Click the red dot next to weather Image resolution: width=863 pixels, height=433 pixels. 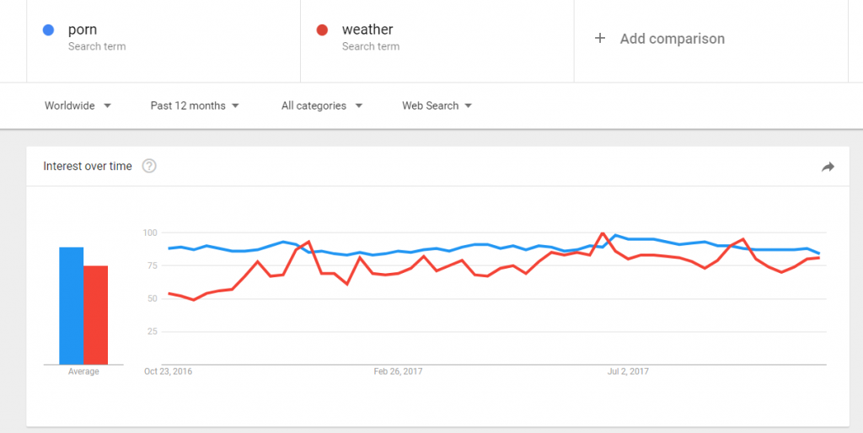(x=323, y=30)
